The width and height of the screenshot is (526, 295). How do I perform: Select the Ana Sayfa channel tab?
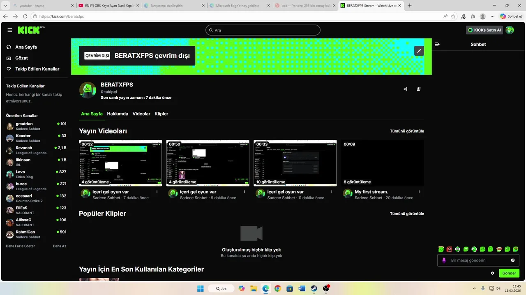click(92, 113)
